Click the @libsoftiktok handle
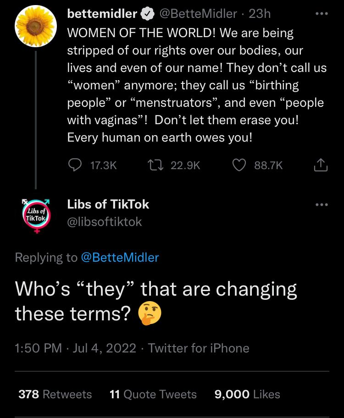The image size is (344, 418). pos(105,222)
